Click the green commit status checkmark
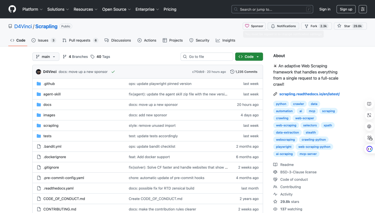 (x=113, y=72)
